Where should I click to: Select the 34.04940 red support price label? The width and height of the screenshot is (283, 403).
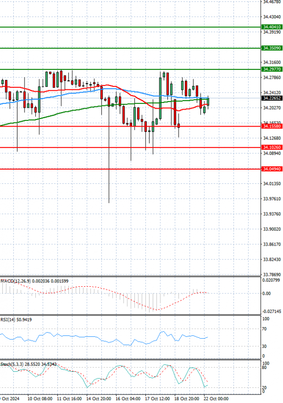coord(272,169)
